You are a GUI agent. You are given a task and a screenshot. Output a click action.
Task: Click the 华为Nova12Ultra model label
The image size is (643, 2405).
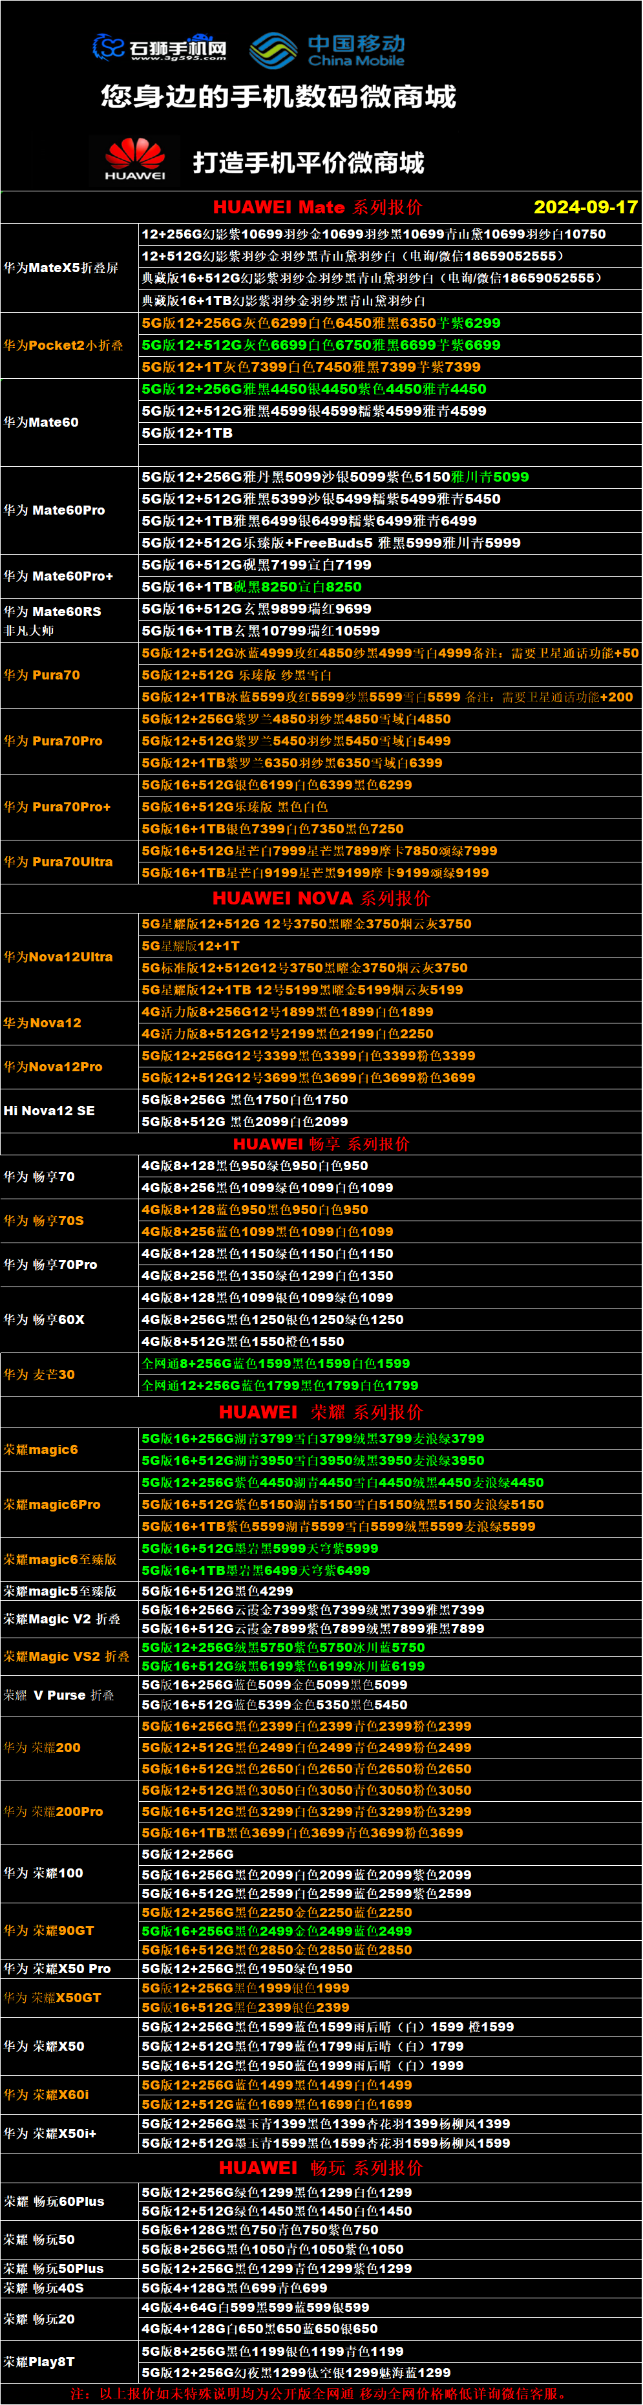click(x=58, y=957)
